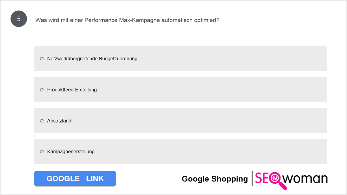Choose the Absatzland radio button
This screenshot has height=195, width=347.
42,120
